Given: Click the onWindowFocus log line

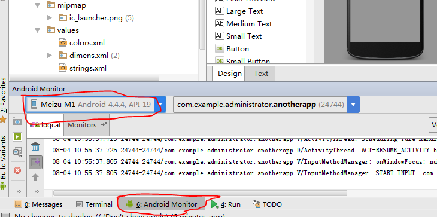Looking at the screenshot, I should [245, 161].
